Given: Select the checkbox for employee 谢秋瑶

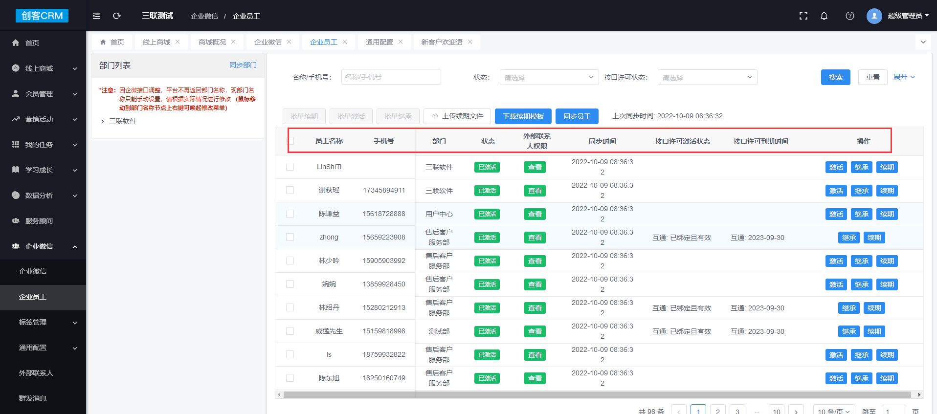Looking at the screenshot, I should point(290,190).
